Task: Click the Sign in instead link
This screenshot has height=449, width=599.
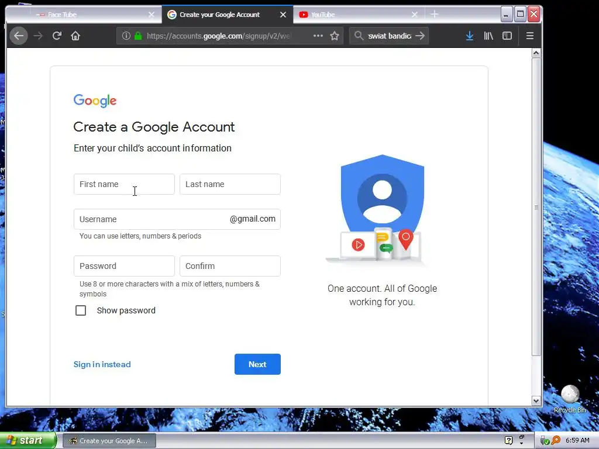Action: pyautogui.click(x=102, y=365)
